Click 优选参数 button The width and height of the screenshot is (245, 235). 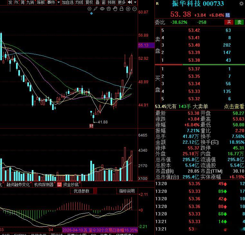pyautogui.click(x=81, y=191)
